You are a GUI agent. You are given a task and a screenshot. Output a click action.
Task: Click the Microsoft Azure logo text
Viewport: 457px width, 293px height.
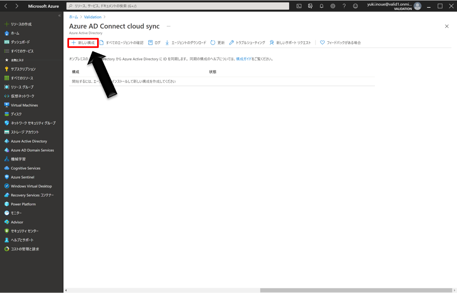[x=44, y=6]
